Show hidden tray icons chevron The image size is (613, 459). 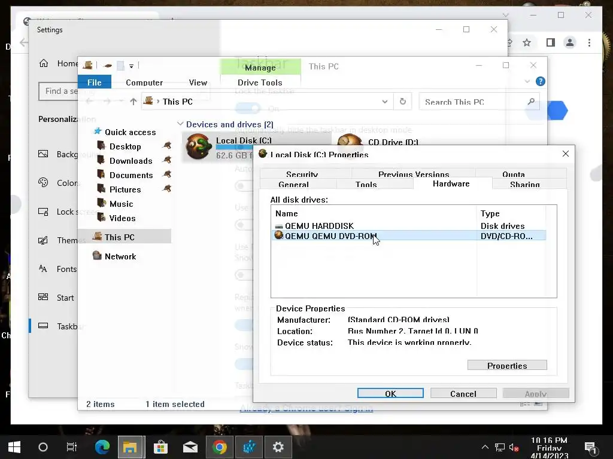tap(485, 447)
